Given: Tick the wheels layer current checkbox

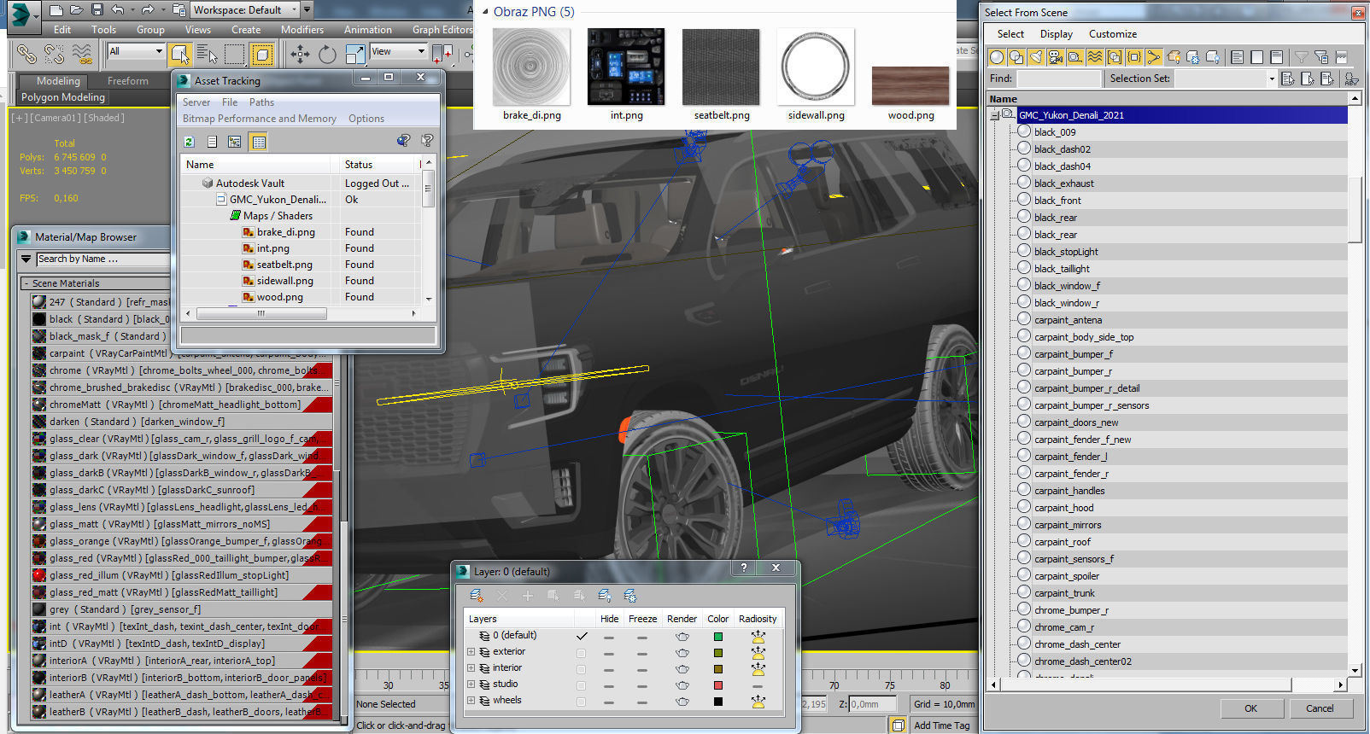Looking at the screenshot, I should 582,702.
